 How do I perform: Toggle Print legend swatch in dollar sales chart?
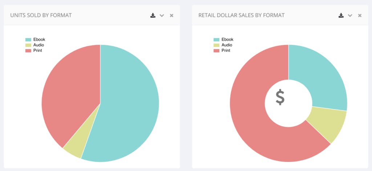(x=217, y=50)
